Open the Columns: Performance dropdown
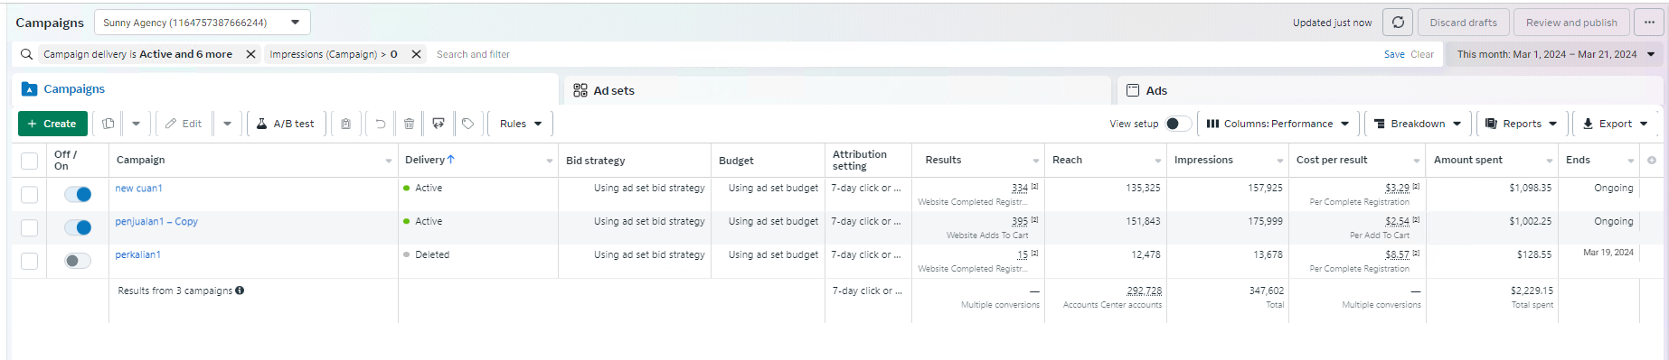The width and height of the screenshot is (1669, 360). (x=1278, y=124)
